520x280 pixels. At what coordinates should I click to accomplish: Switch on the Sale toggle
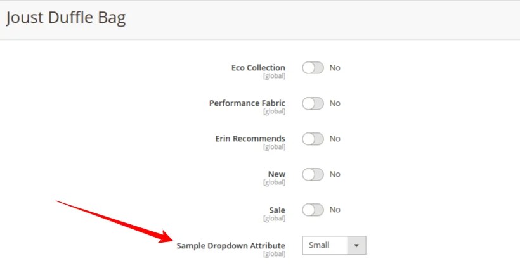click(x=313, y=210)
